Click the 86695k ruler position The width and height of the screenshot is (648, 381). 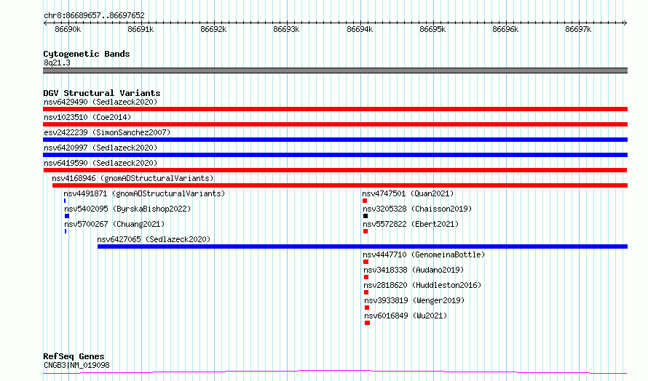pyautogui.click(x=432, y=29)
